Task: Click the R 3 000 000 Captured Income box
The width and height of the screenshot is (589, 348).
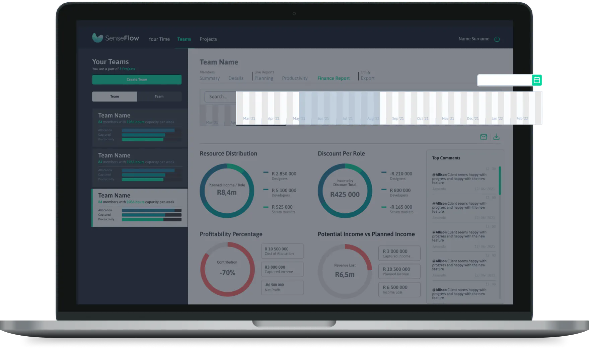Action: point(399,254)
